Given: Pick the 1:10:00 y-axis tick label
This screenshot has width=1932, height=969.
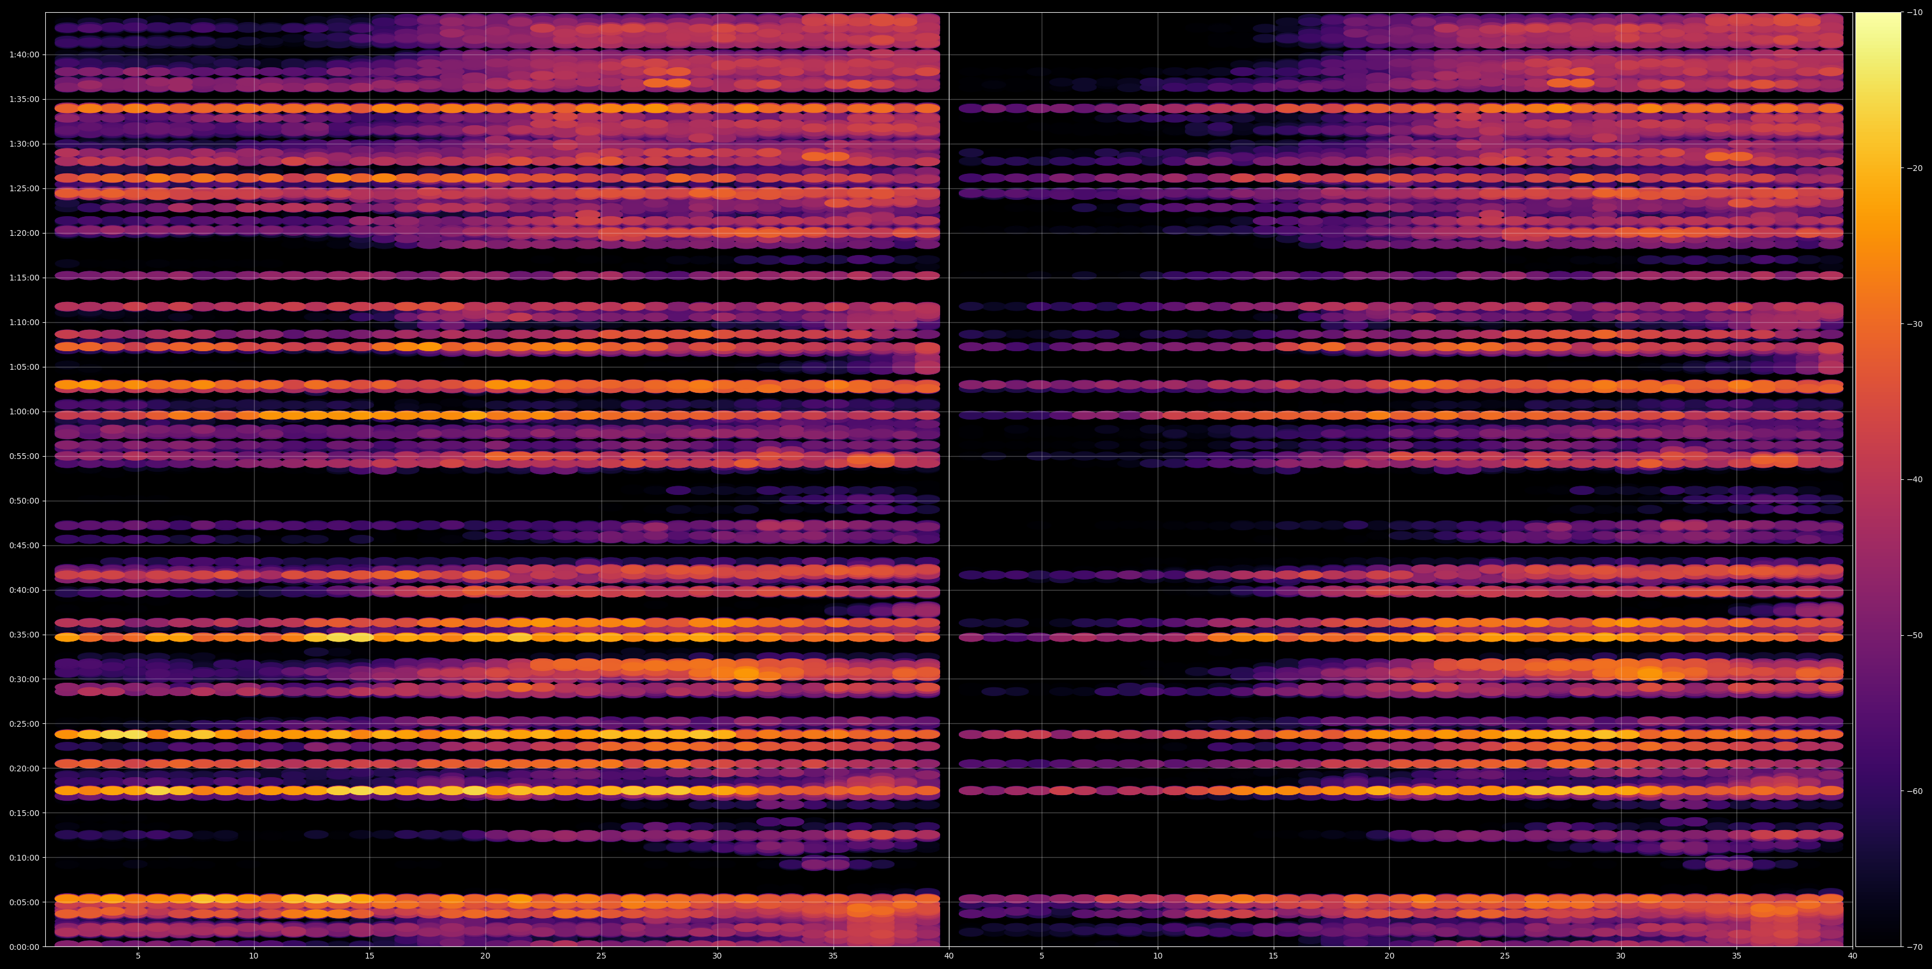Looking at the screenshot, I should 24,322.
